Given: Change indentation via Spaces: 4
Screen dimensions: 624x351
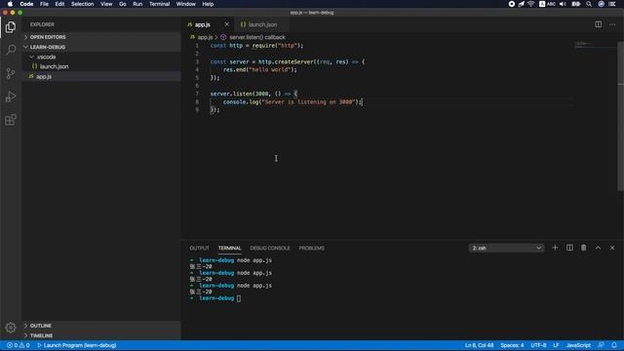Looking at the screenshot, I should pos(512,345).
